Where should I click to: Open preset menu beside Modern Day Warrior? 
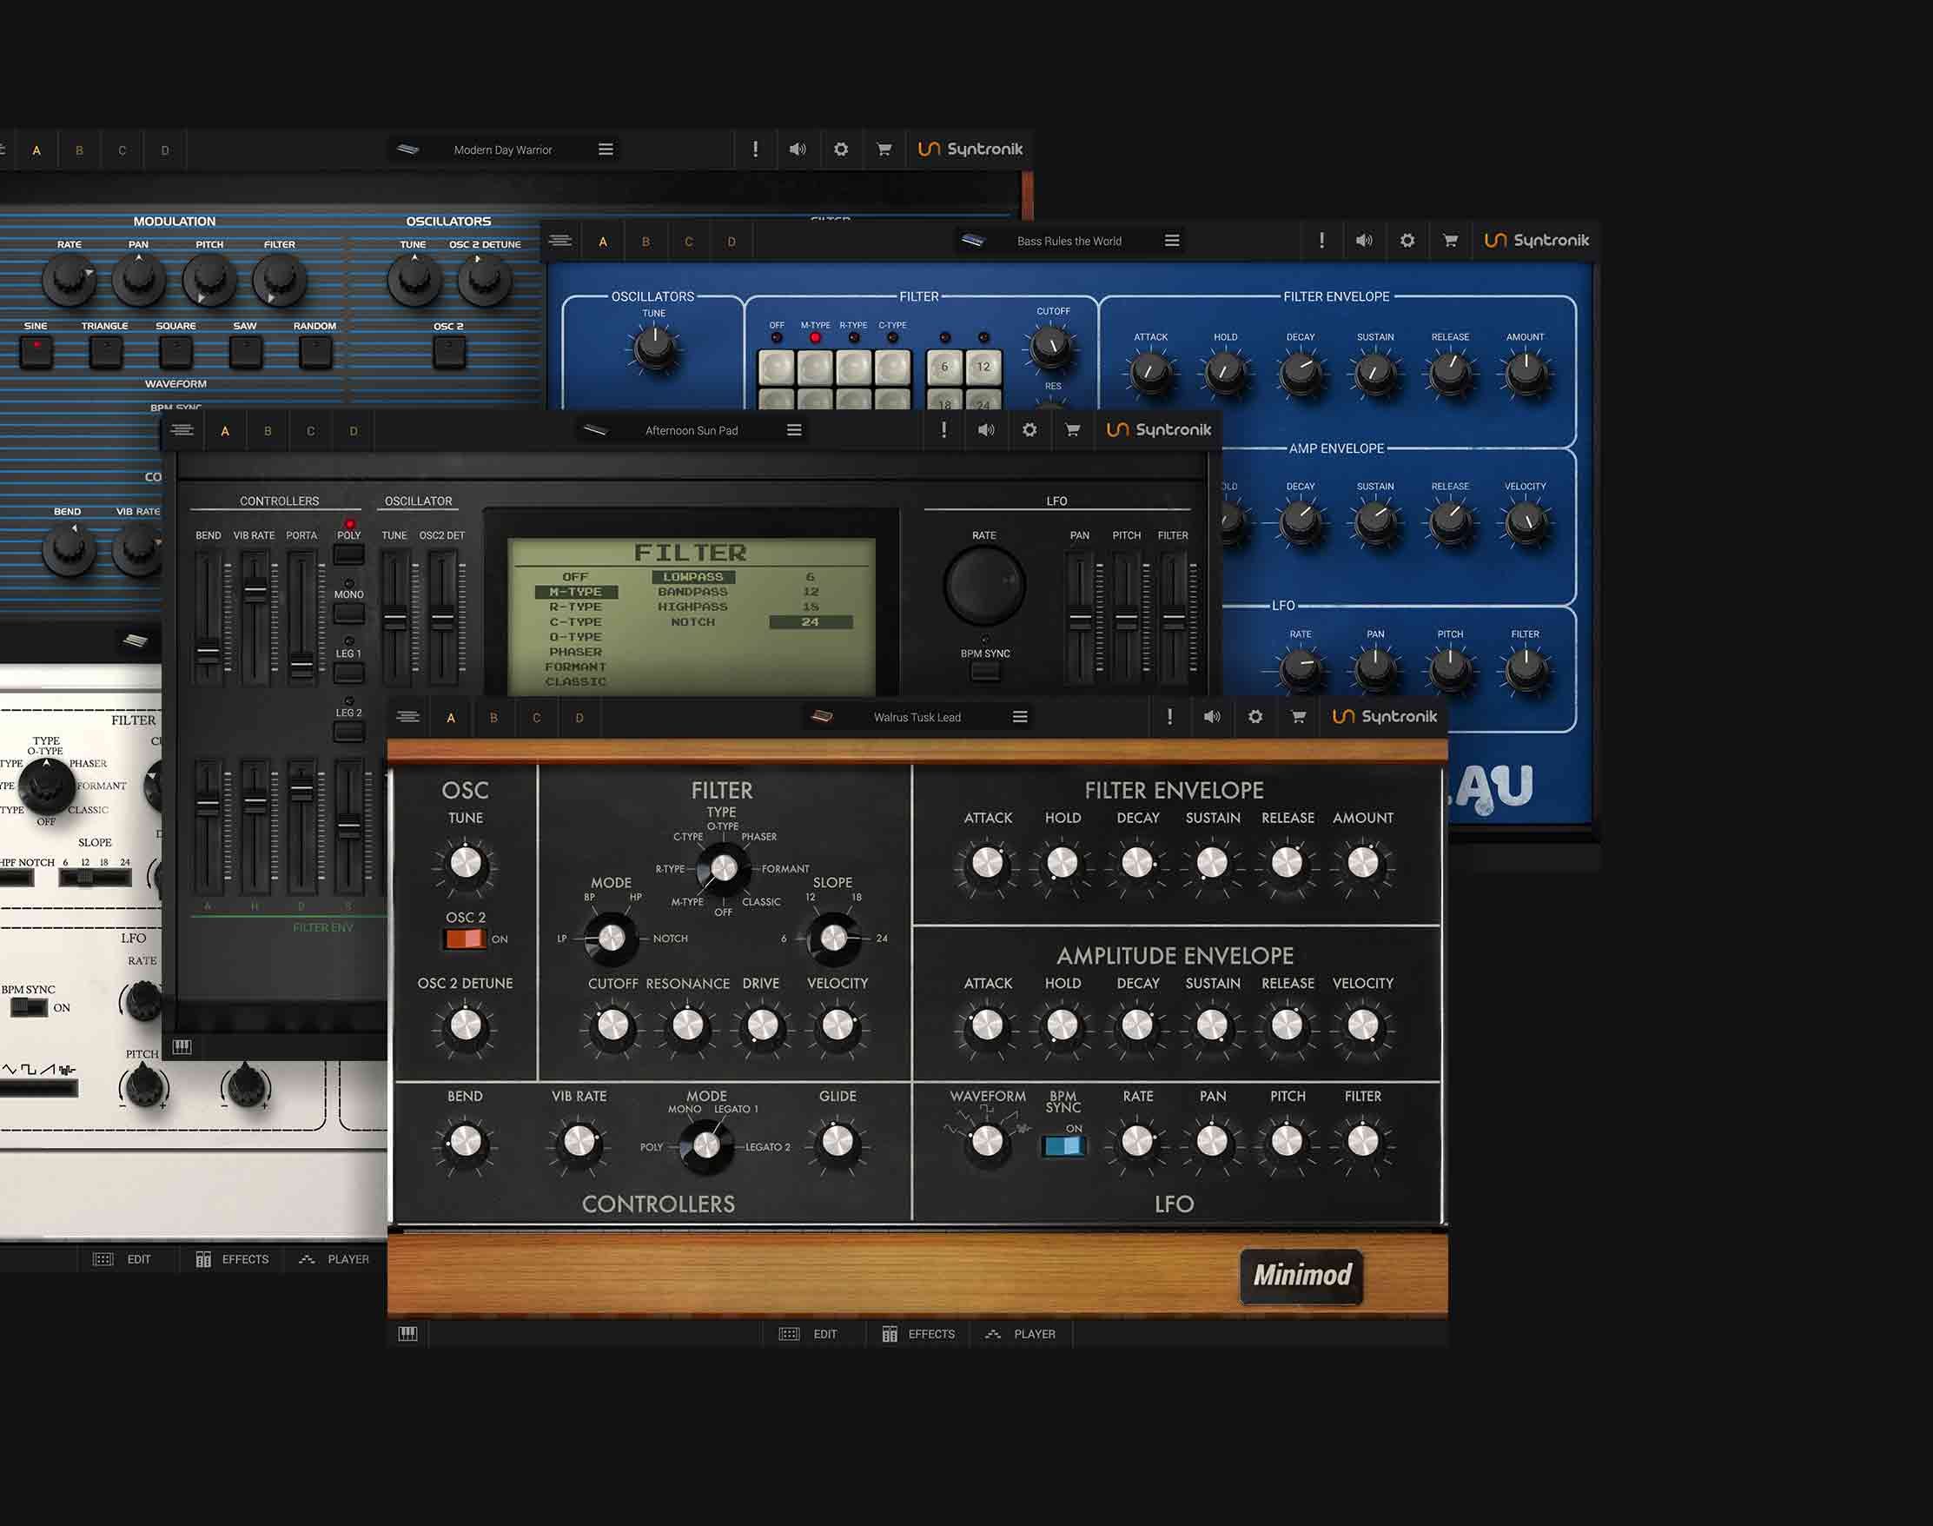(x=606, y=149)
